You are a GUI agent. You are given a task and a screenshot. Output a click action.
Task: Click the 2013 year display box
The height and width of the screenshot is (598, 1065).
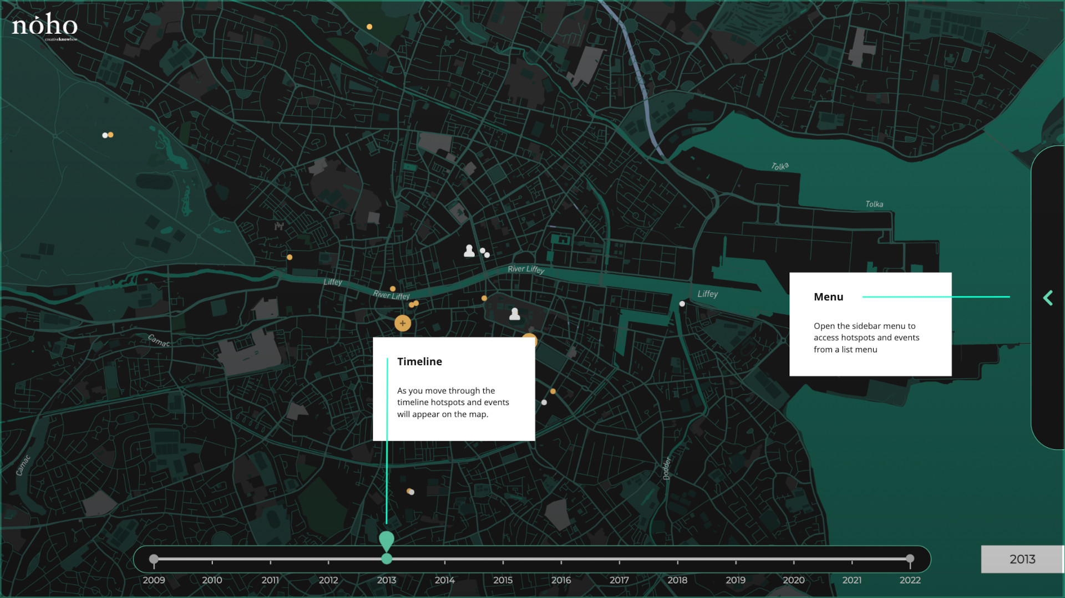coord(1022,559)
